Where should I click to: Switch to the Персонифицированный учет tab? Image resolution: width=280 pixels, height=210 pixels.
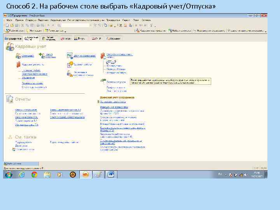114,38
